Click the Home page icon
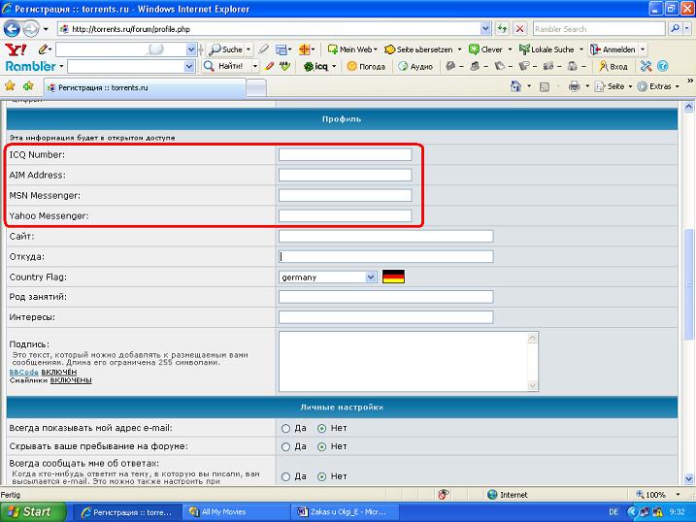The height and width of the screenshot is (522, 696). point(515,86)
